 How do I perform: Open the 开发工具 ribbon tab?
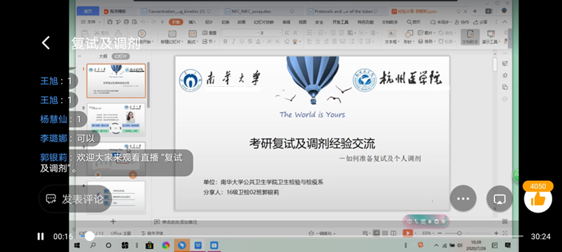point(340,22)
